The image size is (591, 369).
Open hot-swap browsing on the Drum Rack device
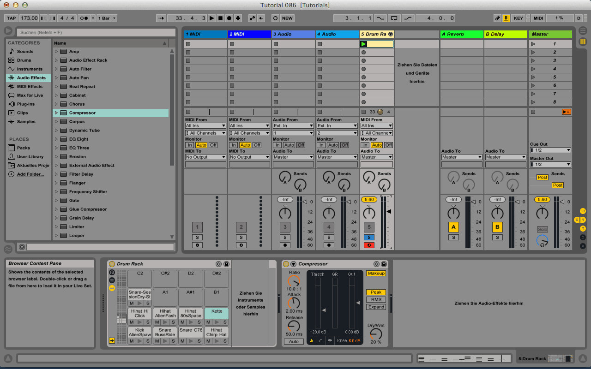click(x=219, y=264)
